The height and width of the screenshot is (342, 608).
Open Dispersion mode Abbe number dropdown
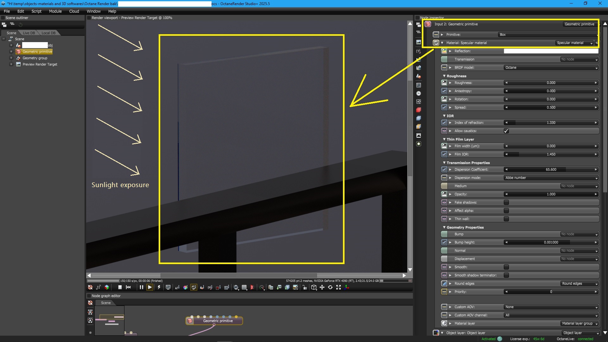pos(551,178)
